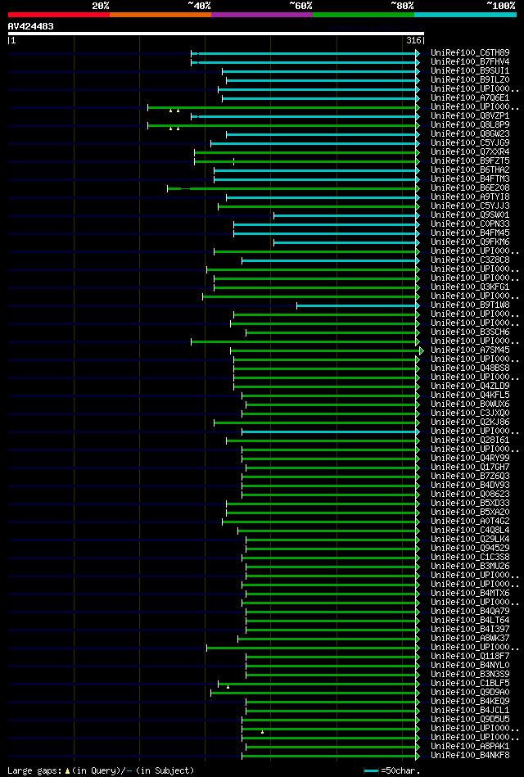524x777 pixels.
Task: Open hit UniRef100_B9SUI1
Action: (470, 71)
